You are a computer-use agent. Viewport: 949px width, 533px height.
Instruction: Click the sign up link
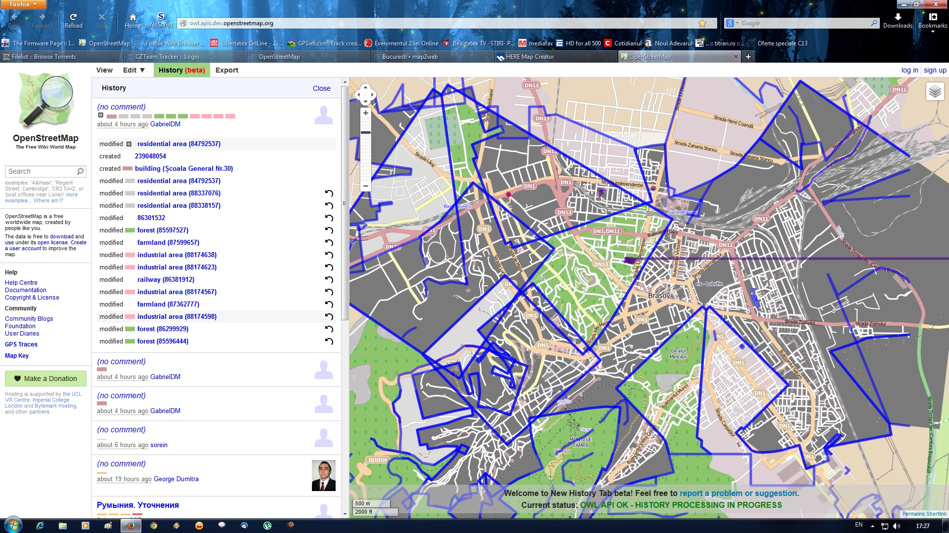(935, 70)
